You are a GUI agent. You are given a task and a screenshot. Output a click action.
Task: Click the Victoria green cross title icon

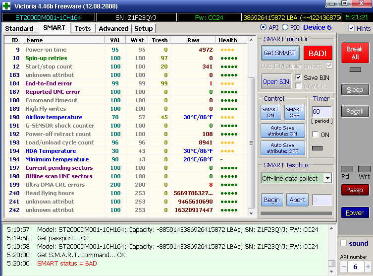click(7, 5)
